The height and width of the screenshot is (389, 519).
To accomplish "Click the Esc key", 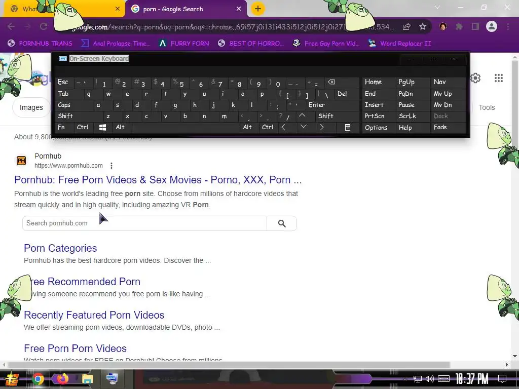I will point(64,82).
